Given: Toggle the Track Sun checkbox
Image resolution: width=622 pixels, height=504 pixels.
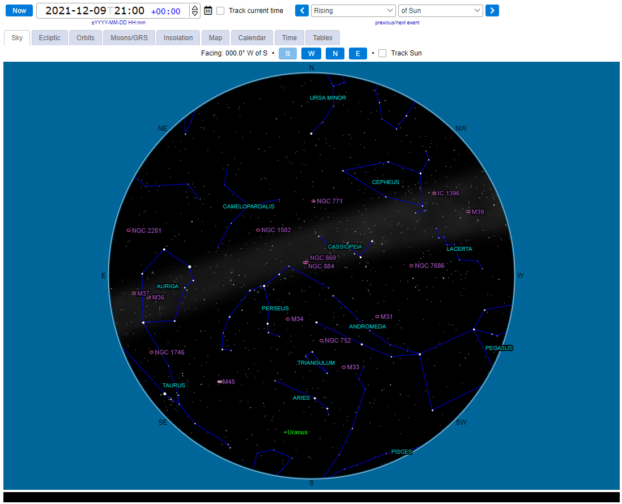Looking at the screenshot, I should click(382, 53).
